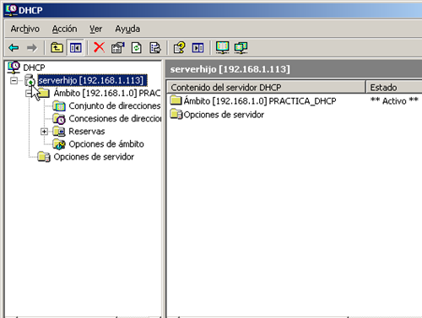Click the action pane toolbar icon
This screenshot has width=422, height=318.
[x=197, y=48]
